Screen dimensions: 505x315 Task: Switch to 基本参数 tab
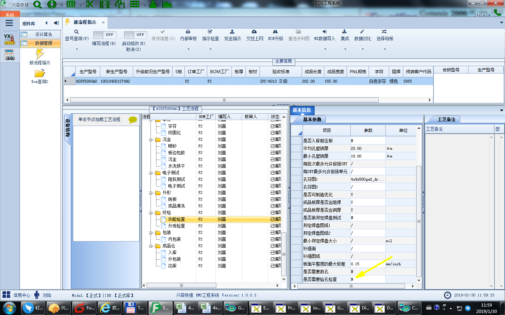point(312,119)
